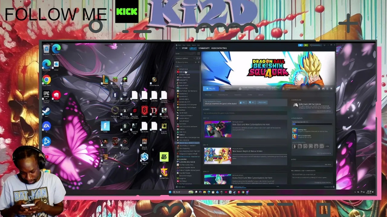Open the game's Store Page link
The width and height of the screenshot is (387, 217).
pos(208,95)
